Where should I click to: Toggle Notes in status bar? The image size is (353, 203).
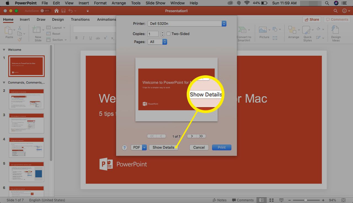pos(219,200)
